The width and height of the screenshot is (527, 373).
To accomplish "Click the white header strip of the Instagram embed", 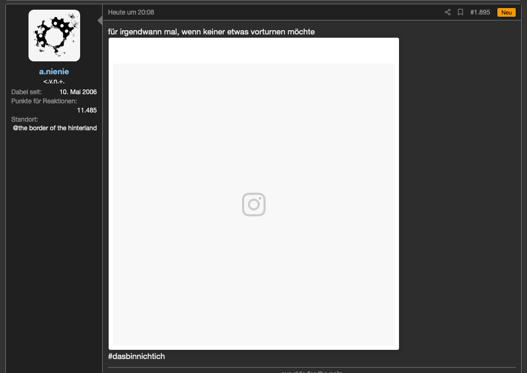I will coord(254,51).
